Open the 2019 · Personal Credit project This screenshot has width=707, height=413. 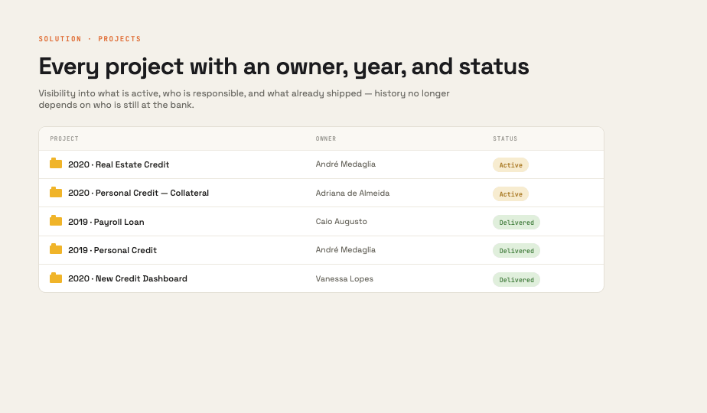pyautogui.click(x=112, y=250)
